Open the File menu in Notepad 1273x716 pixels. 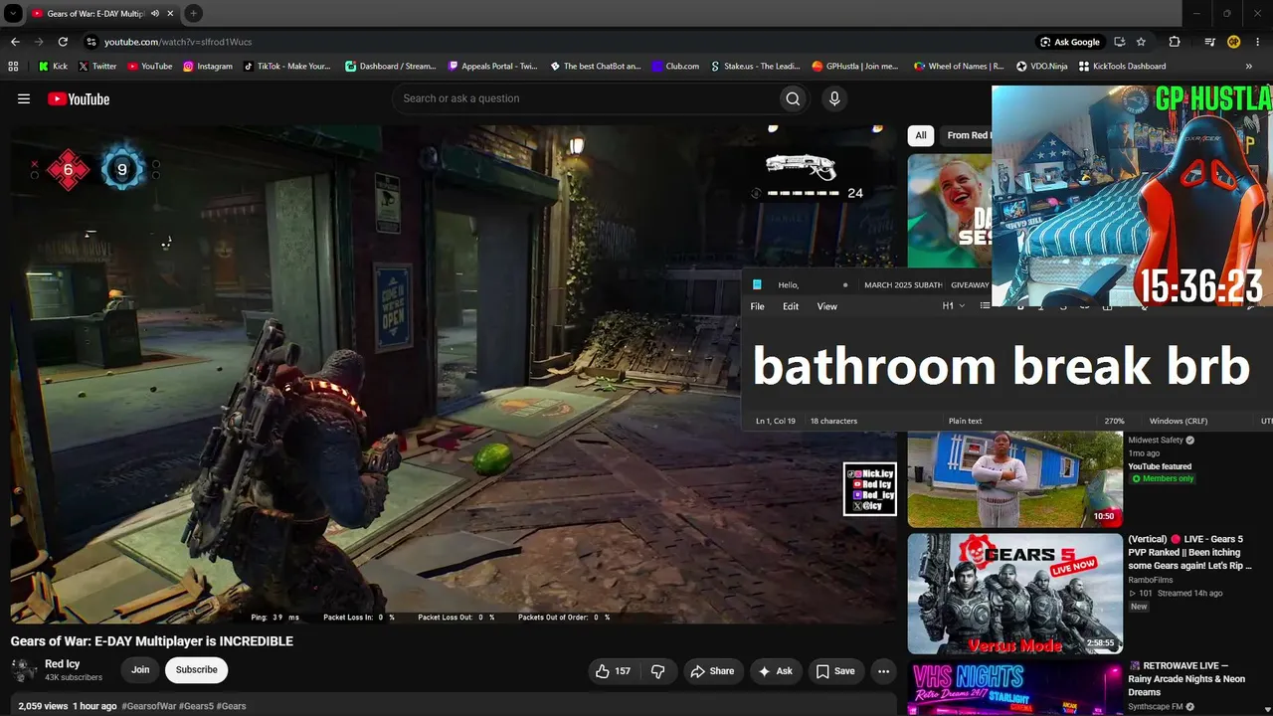pos(757,306)
